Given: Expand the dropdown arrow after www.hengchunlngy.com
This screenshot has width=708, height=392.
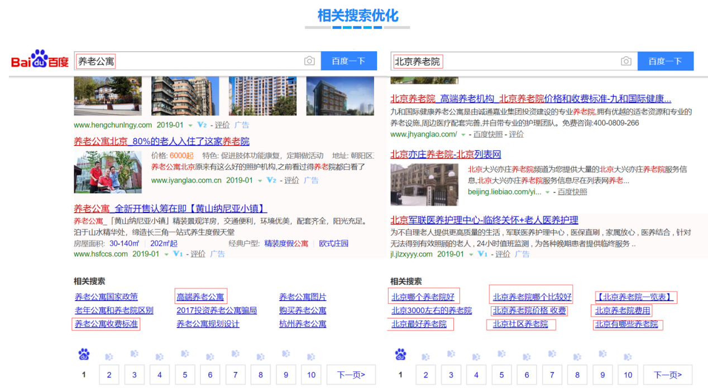Looking at the screenshot, I should (x=190, y=125).
